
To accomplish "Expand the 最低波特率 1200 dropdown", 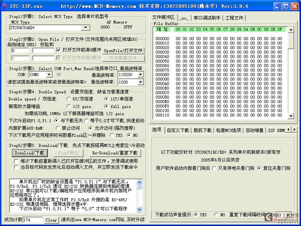I will [140, 82].
